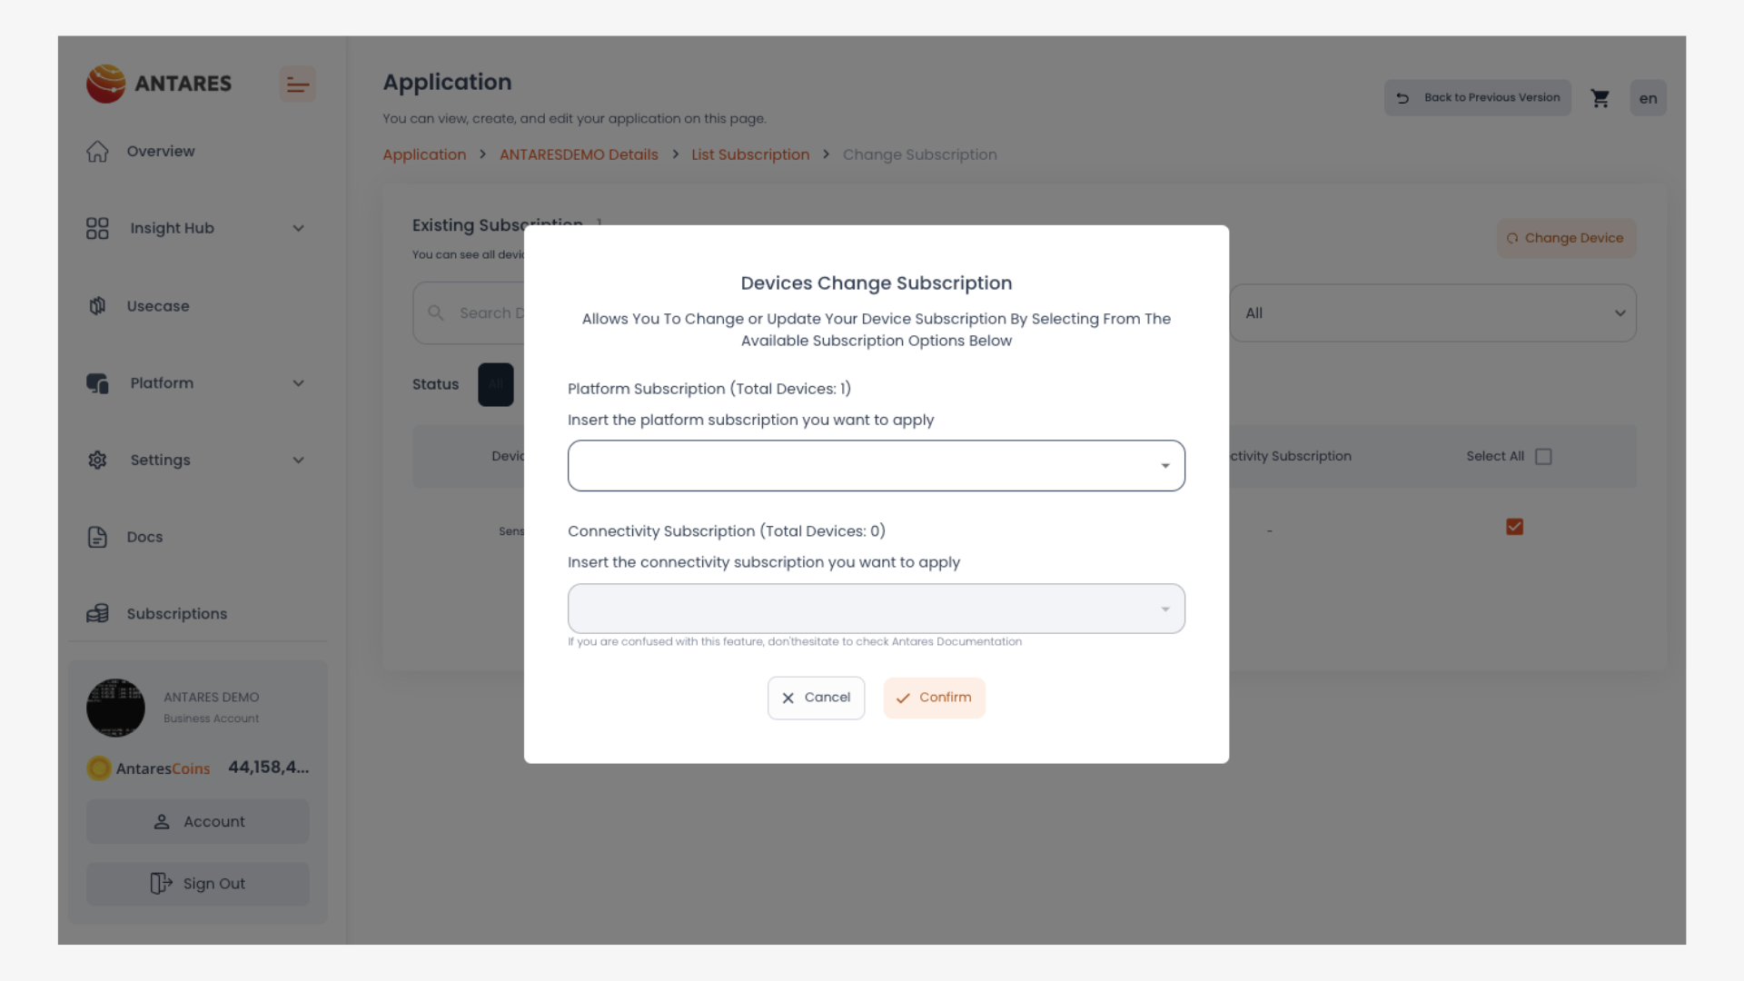1744x981 pixels.
Task: Expand the Platform menu chevron
Action: (x=298, y=383)
